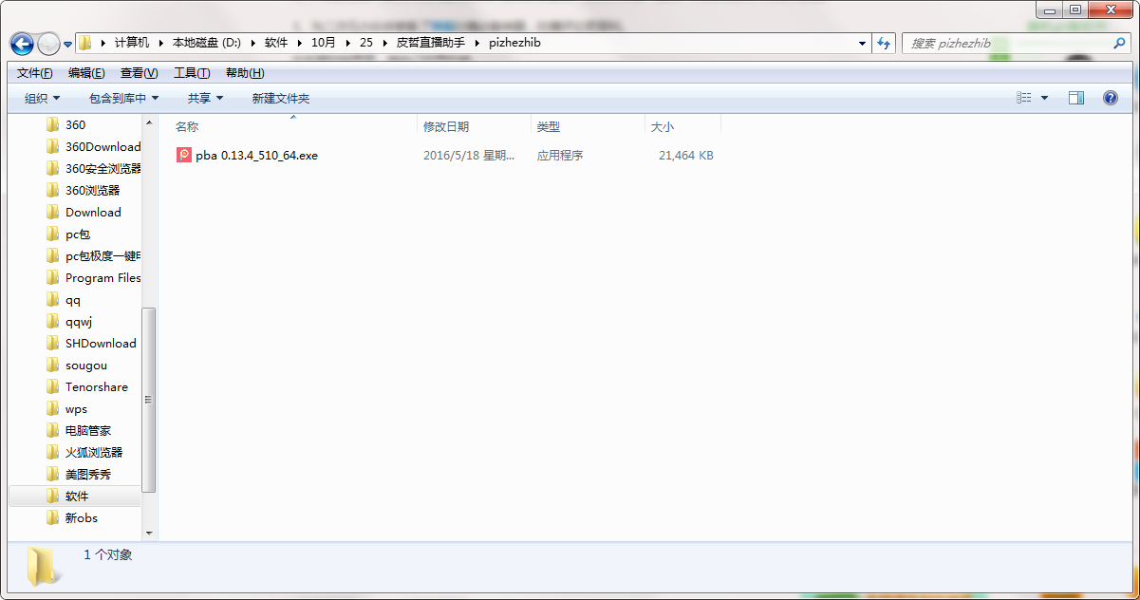Click the refresh button beside address bar

885,43
